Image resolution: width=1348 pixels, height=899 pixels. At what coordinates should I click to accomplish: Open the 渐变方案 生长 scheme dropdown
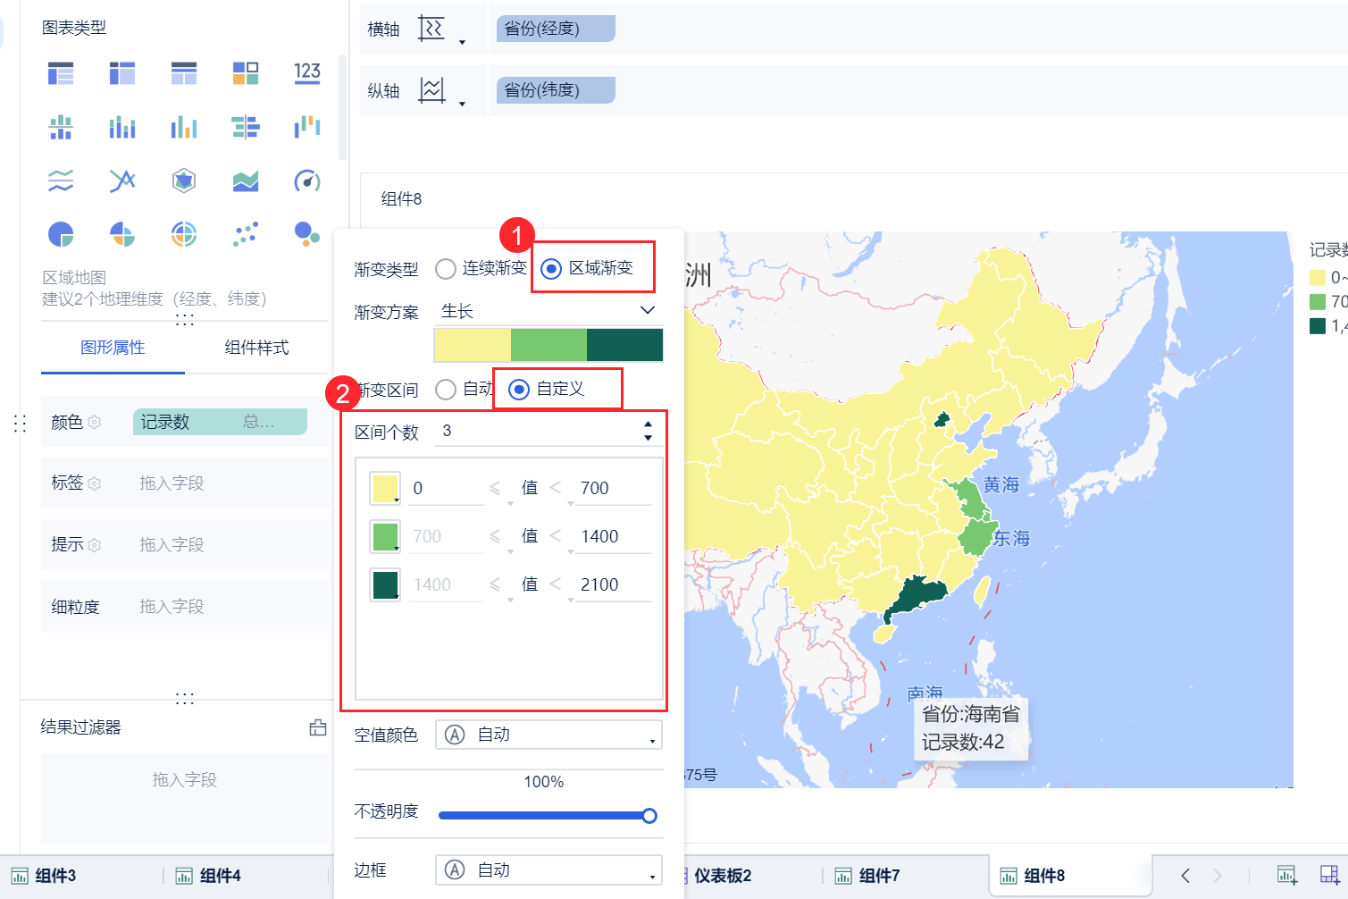pos(548,311)
